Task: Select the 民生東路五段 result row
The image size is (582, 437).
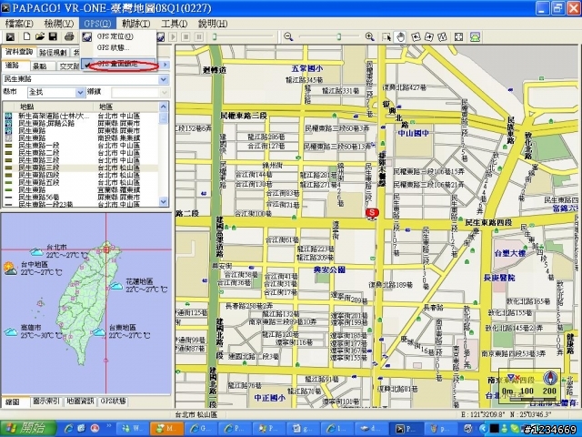Action: pos(81,182)
